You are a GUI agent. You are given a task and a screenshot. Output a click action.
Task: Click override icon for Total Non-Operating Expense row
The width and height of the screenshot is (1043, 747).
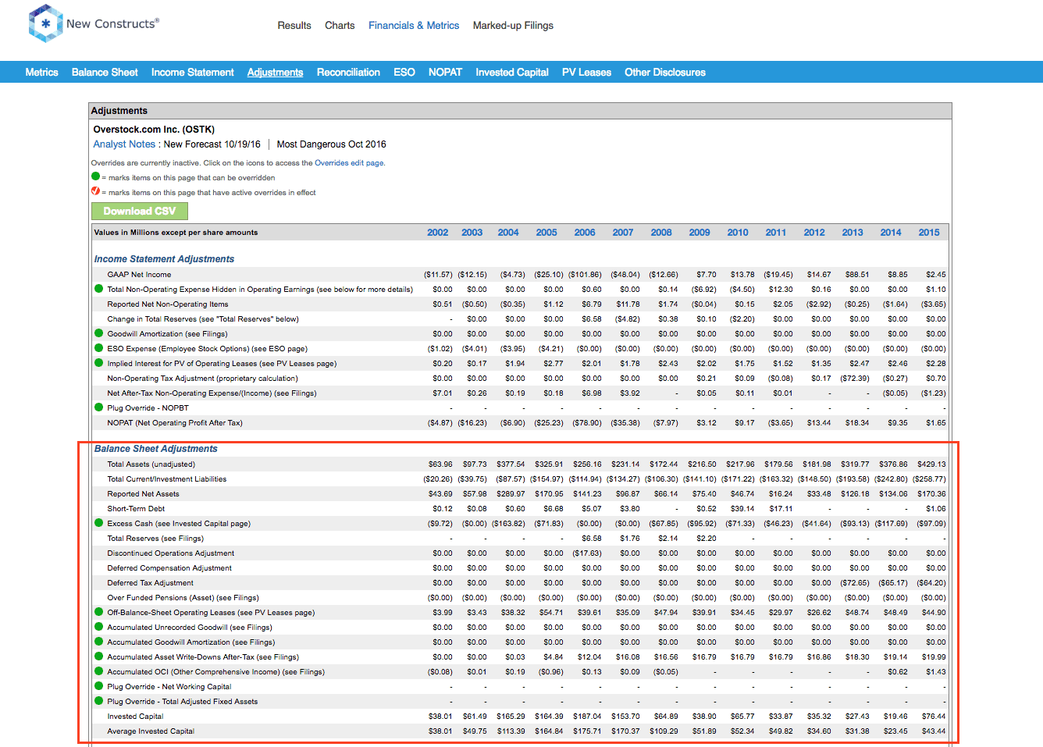click(98, 289)
